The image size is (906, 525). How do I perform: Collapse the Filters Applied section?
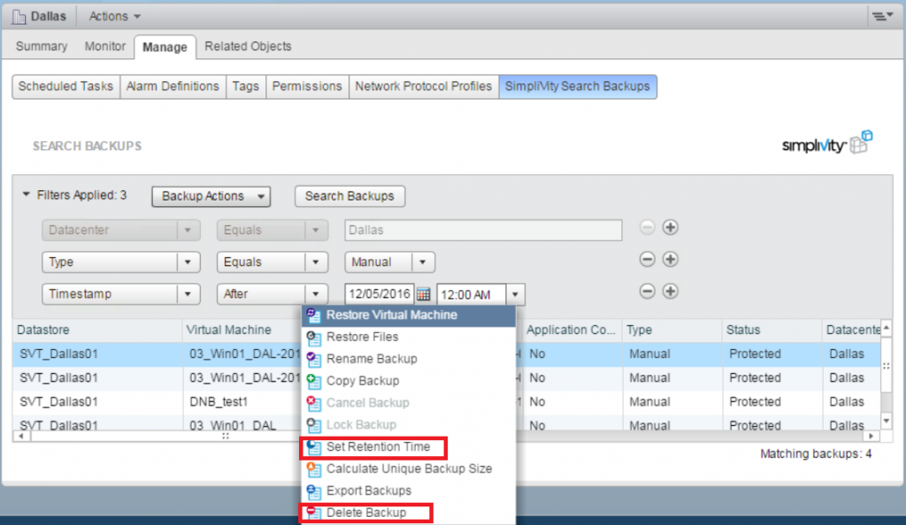click(27, 195)
